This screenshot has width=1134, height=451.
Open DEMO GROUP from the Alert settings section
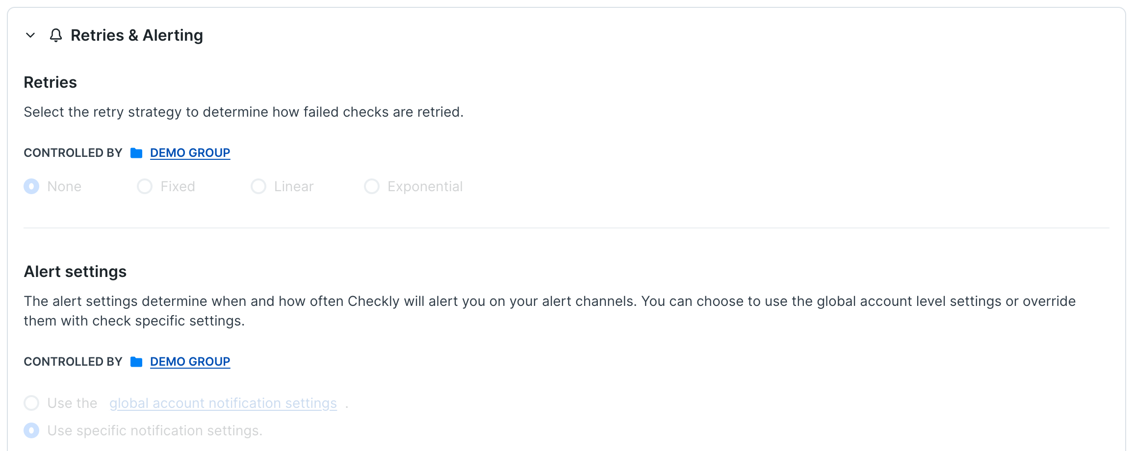click(x=190, y=362)
